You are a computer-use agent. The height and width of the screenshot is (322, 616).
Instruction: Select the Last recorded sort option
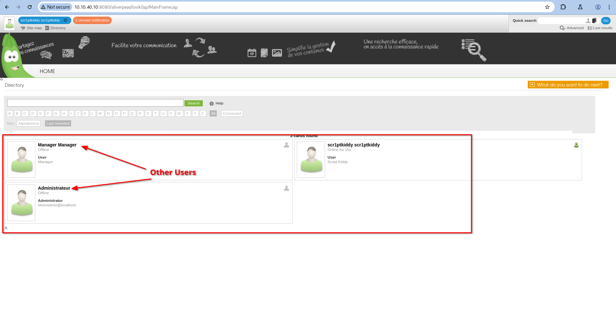(x=58, y=123)
